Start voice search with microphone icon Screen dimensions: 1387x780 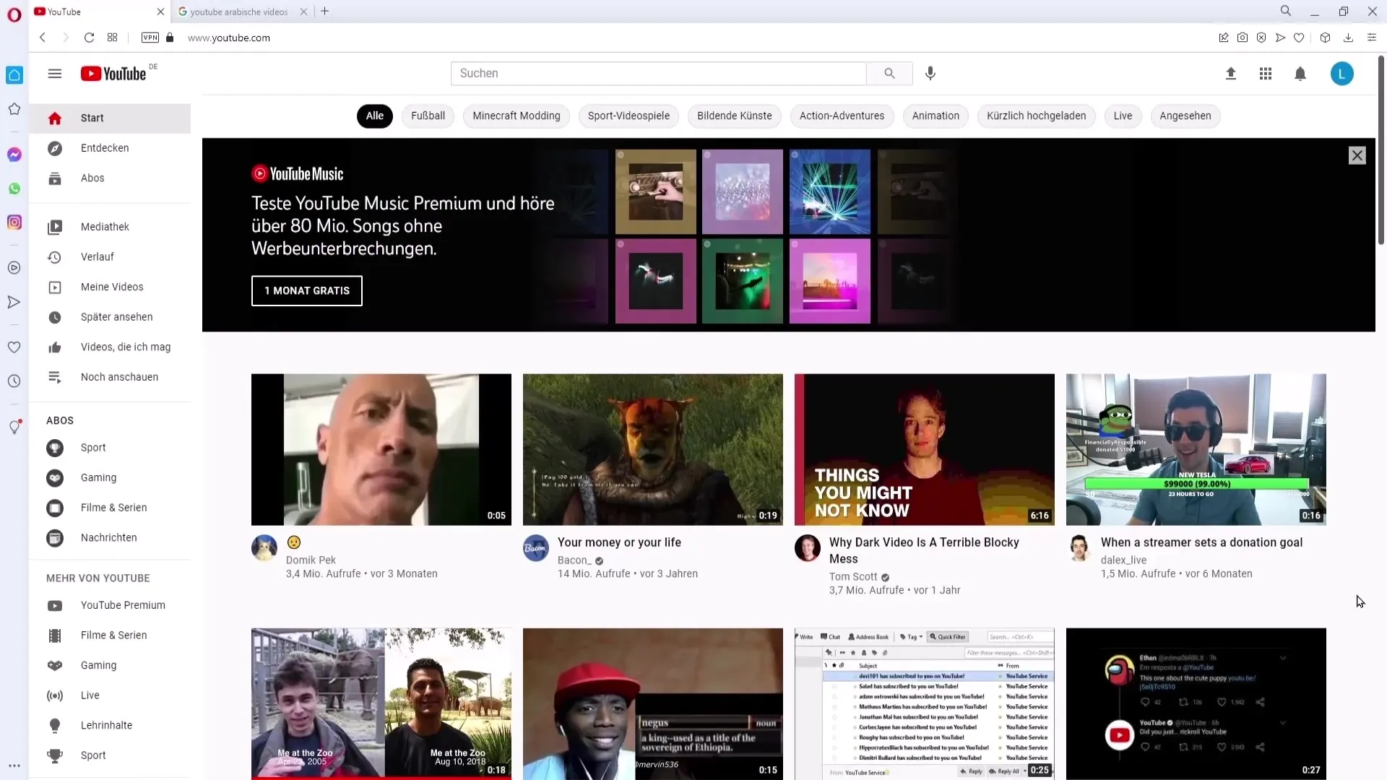pyautogui.click(x=930, y=74)
